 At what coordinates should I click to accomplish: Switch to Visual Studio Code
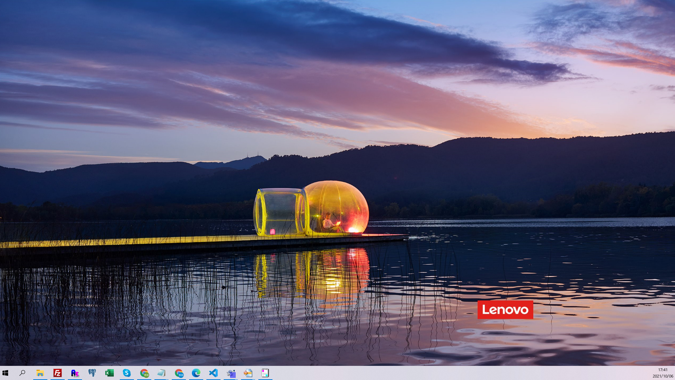tap(213, 373)
